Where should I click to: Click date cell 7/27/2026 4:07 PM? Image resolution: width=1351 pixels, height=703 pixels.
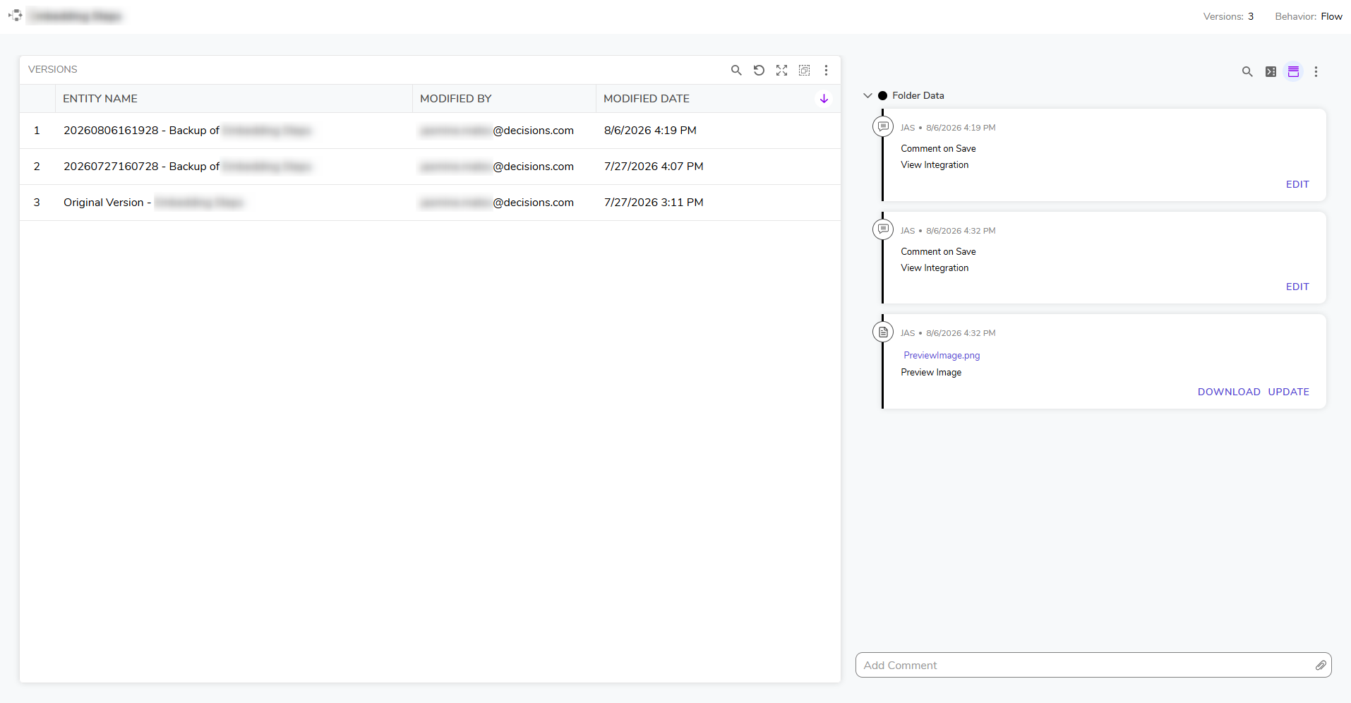coord(654,167)
